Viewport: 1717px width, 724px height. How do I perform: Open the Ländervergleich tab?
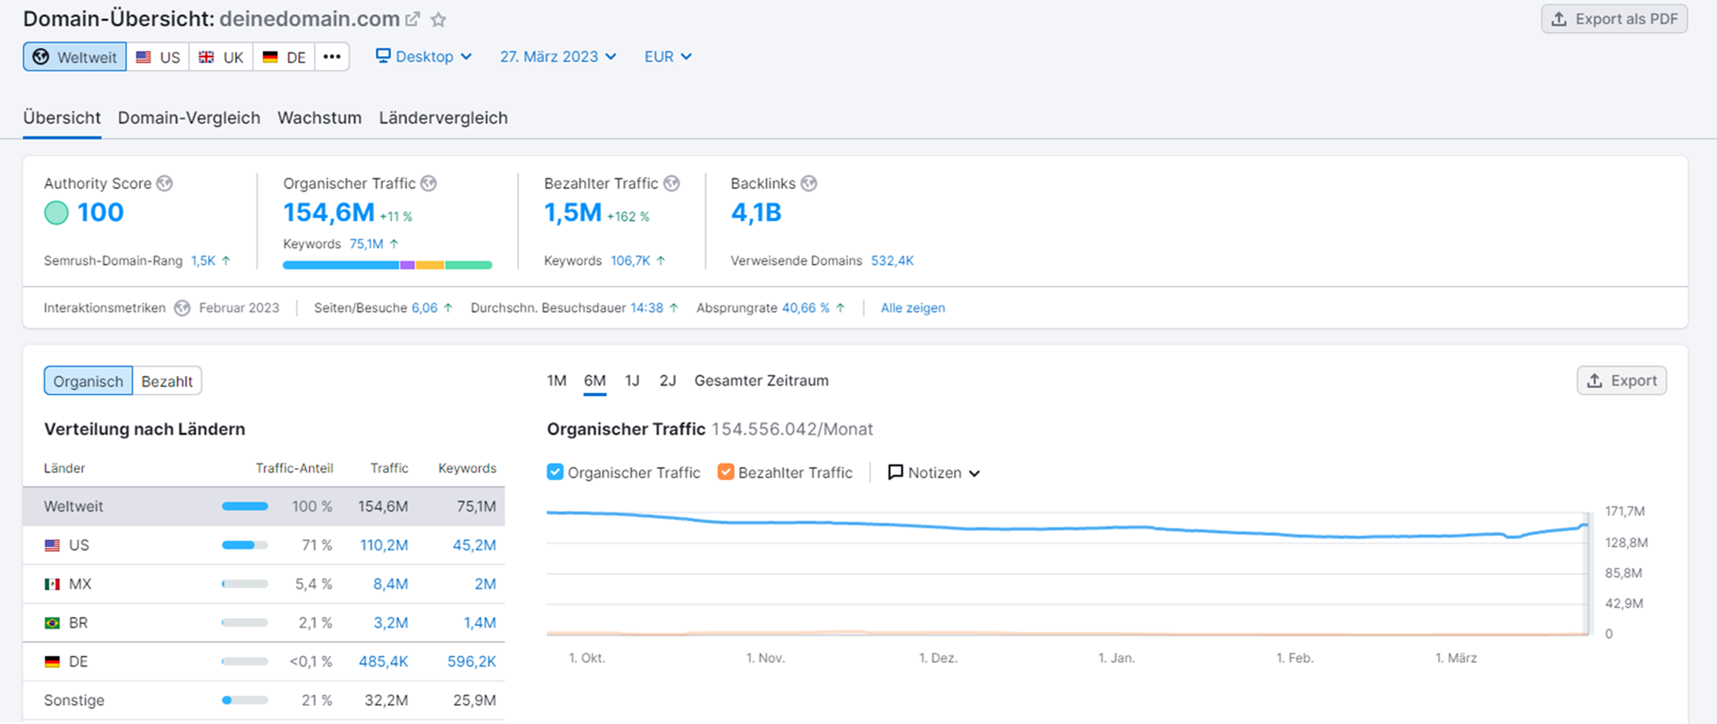coord(443,118)
